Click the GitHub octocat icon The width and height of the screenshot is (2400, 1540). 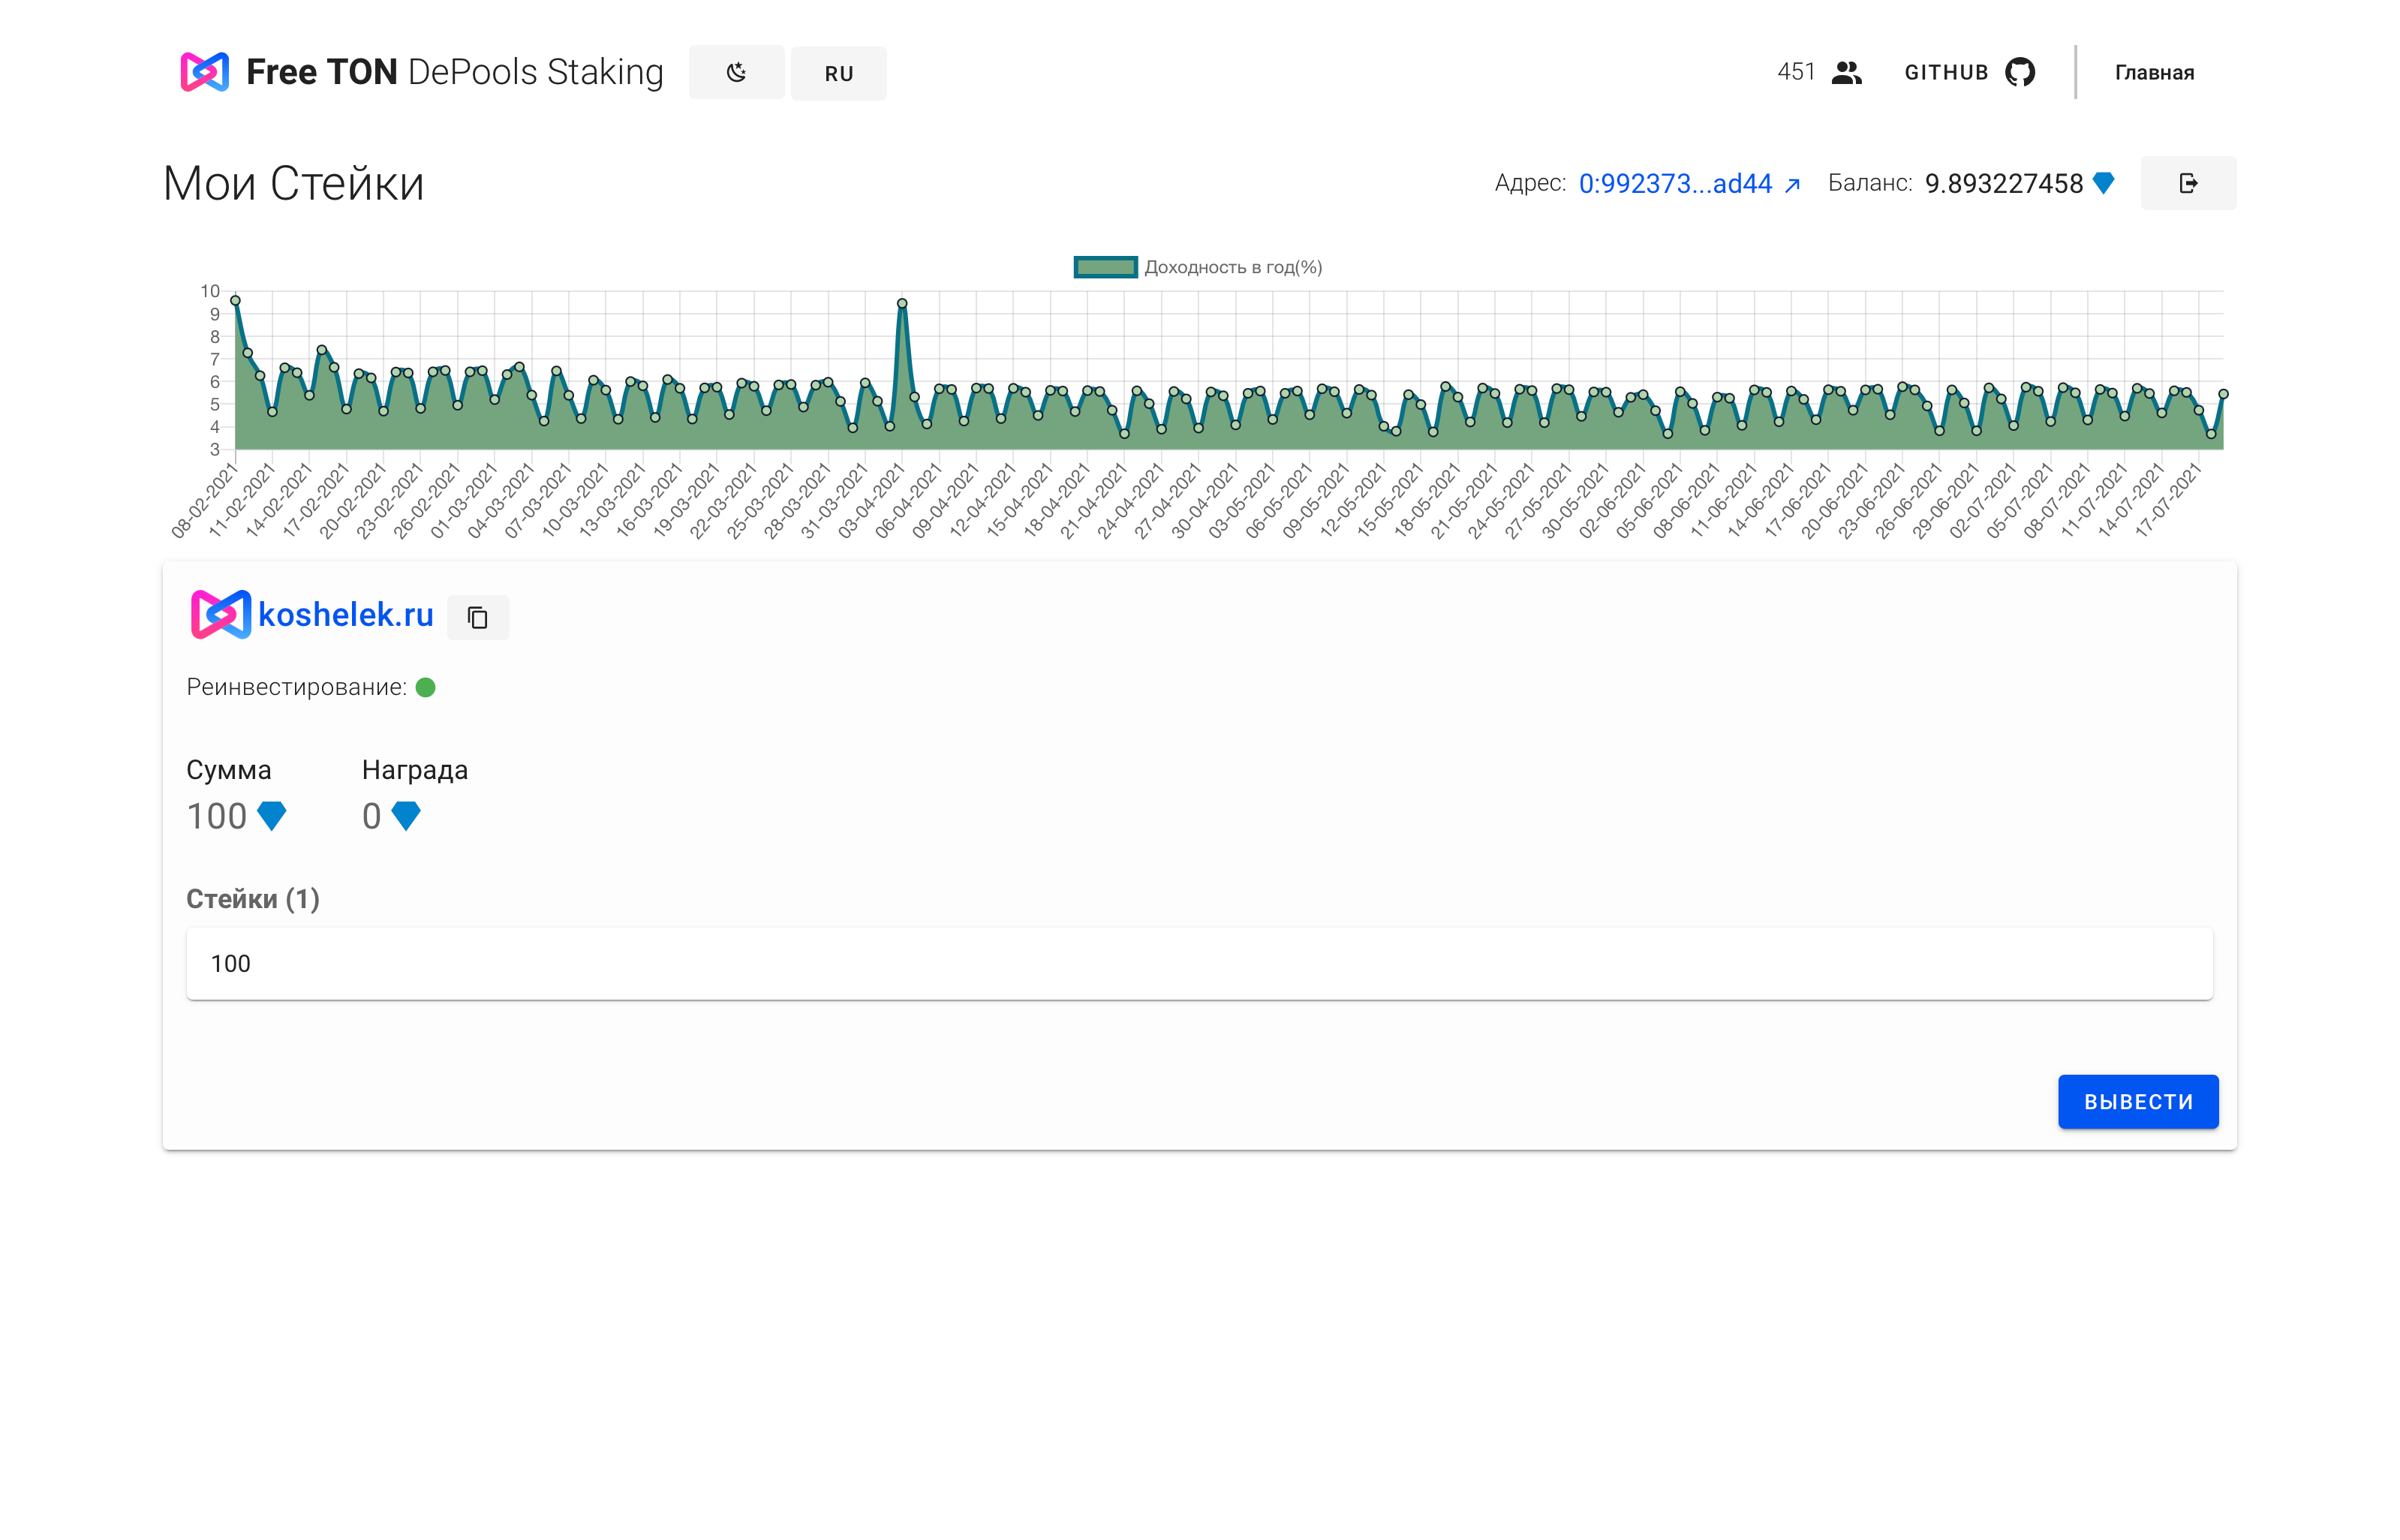2019,72
